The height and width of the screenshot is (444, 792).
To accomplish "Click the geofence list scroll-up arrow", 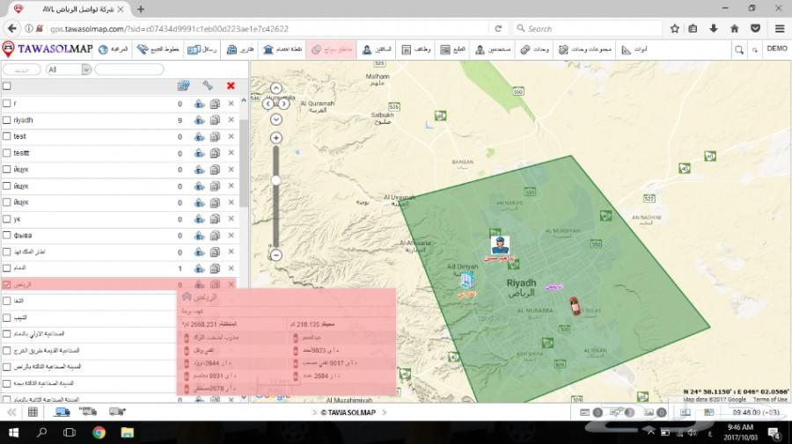I will (x=244, y=101).
